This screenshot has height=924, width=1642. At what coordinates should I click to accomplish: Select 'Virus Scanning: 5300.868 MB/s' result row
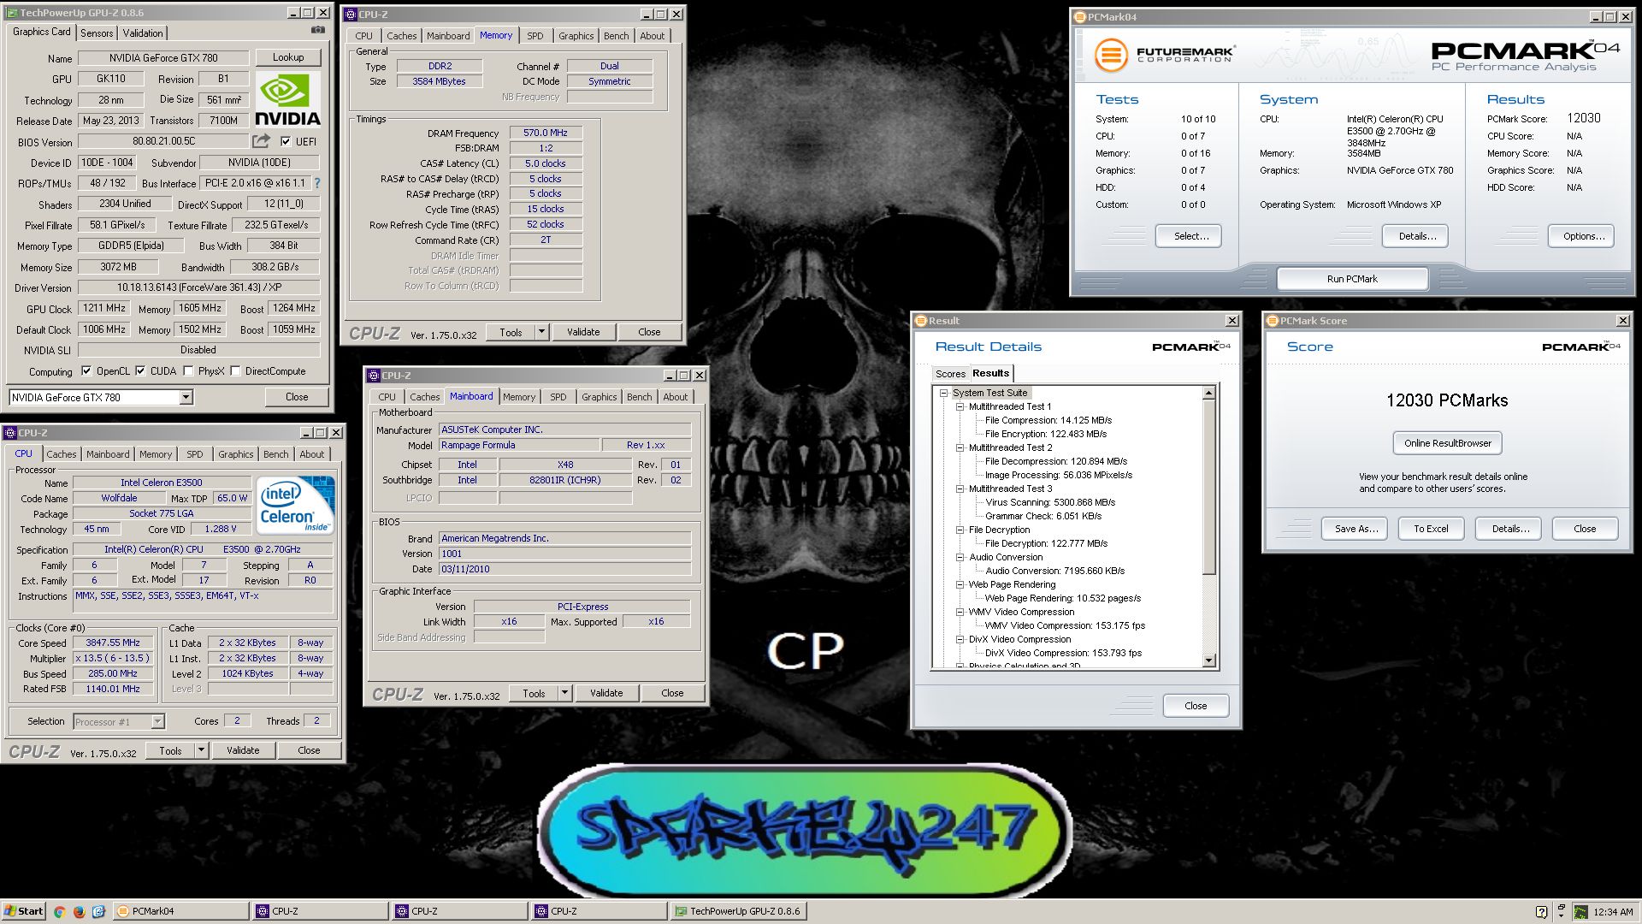pyautogui.click(x=1049, y=502)
